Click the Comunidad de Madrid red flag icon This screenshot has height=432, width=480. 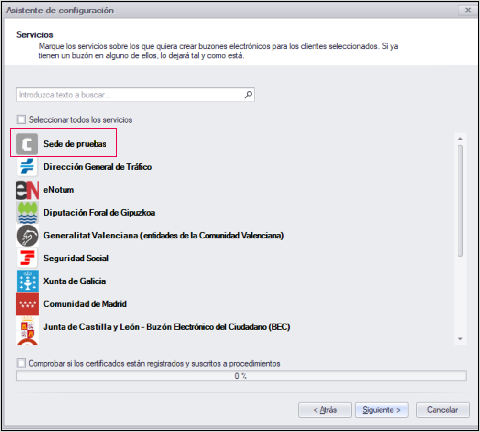pyautogui.click(x=27, y=304)
